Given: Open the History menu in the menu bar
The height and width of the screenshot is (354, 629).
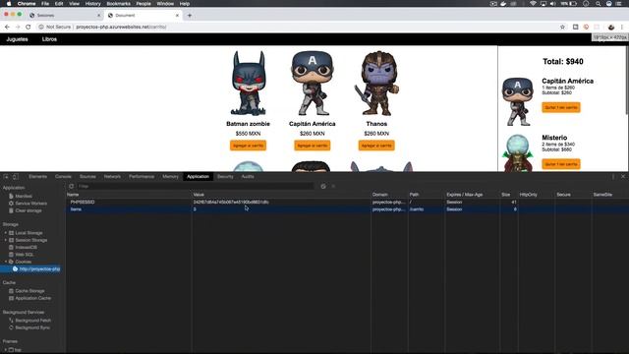Looking at the screenshot, I should [x=92, y=4].
